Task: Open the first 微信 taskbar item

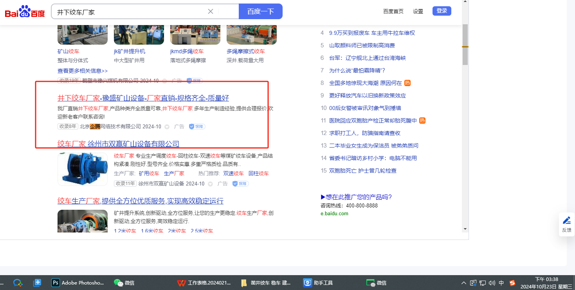Action: [124, 283]
